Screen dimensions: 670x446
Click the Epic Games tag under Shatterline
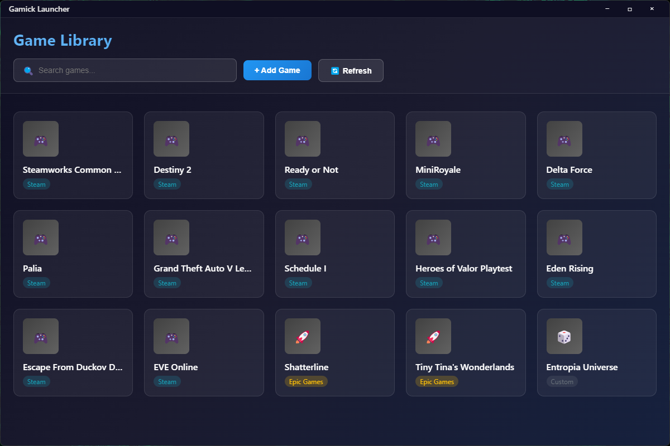306,382
